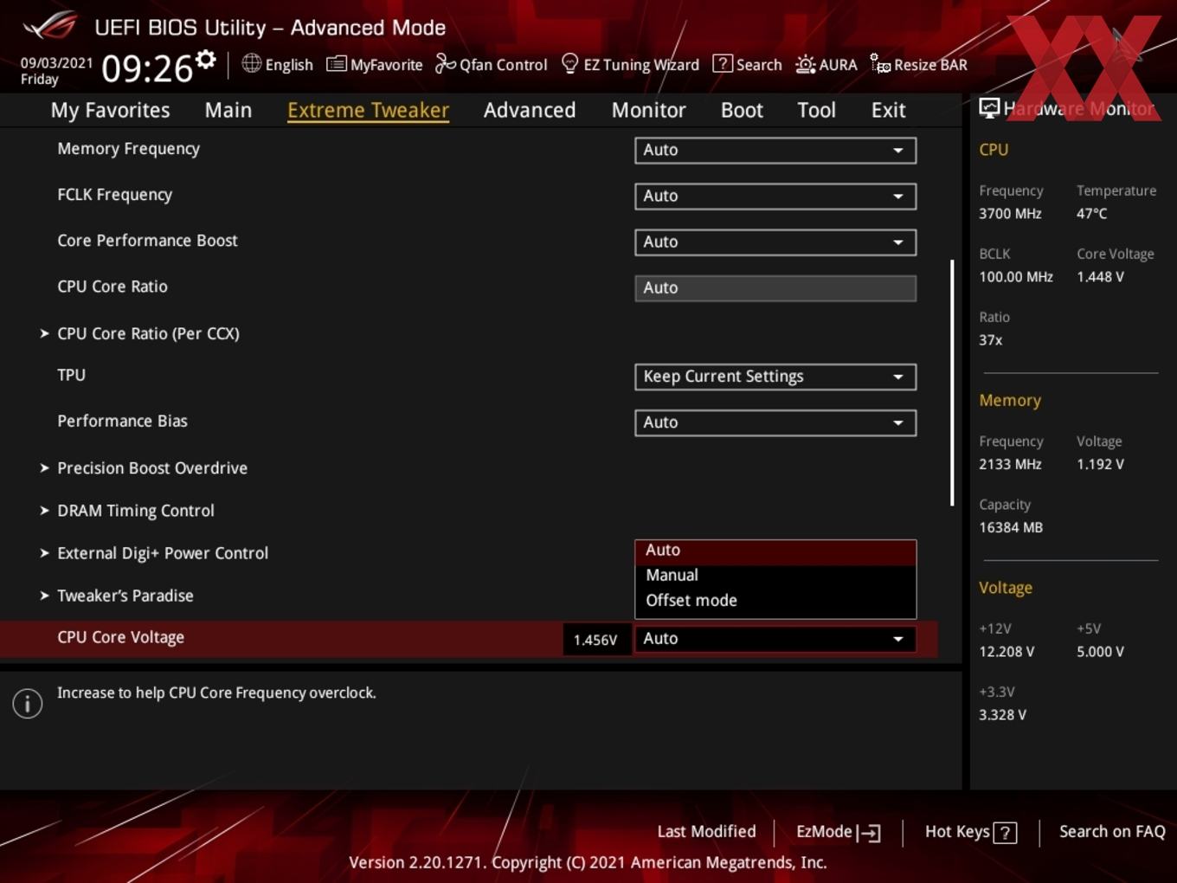Click the MyFavorite list icon

click(337, 64)
